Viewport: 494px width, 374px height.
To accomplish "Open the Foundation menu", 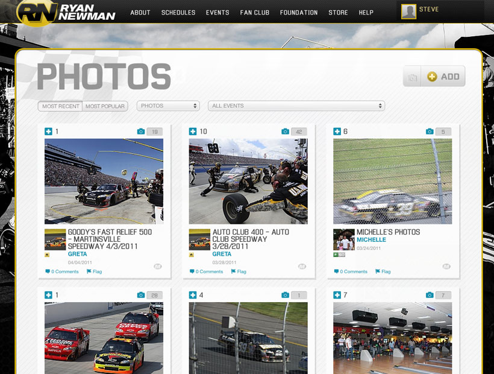I will pos(299,13).
